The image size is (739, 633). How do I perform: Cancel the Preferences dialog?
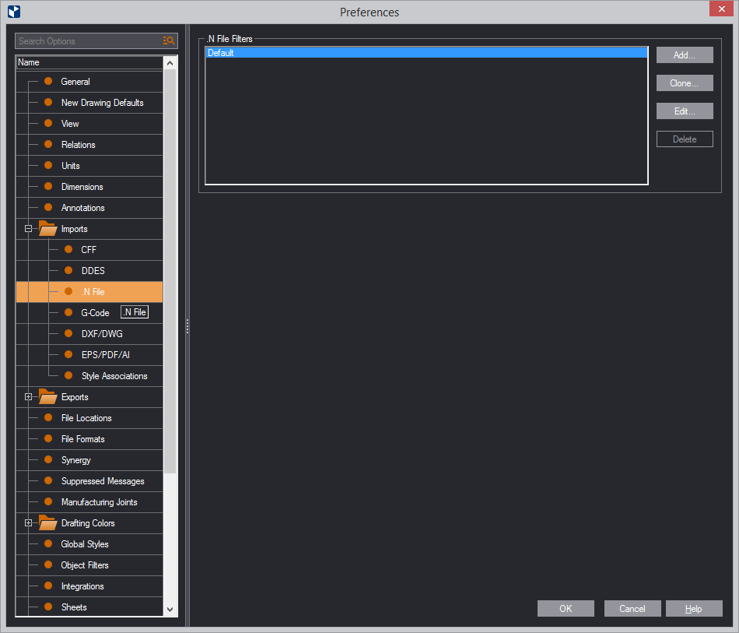632,608
